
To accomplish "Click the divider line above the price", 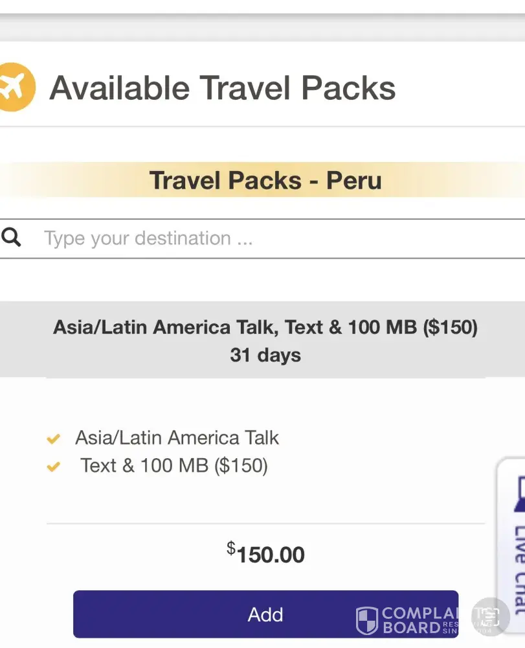I will (265, 523).
